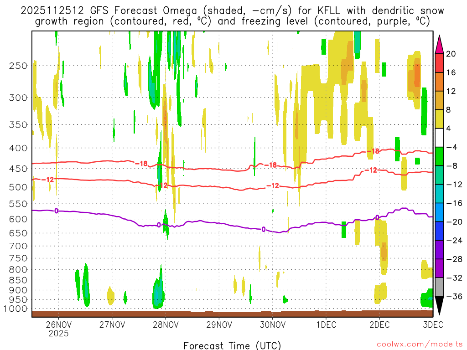Select the 28NOV tick on the time axis

[165, 325]
